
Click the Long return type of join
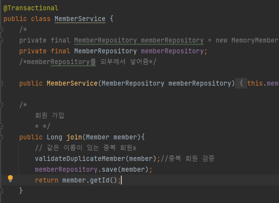click(55, 137)
